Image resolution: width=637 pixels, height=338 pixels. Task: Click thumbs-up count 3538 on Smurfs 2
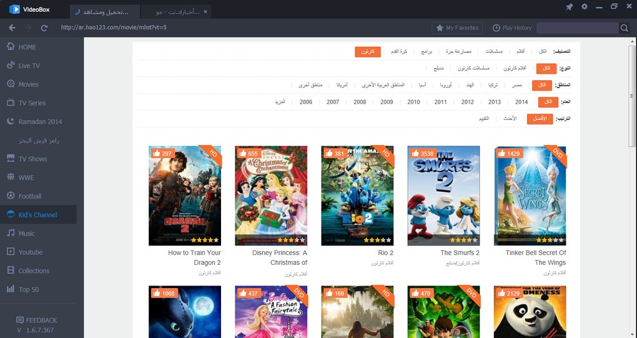[423, 153]
